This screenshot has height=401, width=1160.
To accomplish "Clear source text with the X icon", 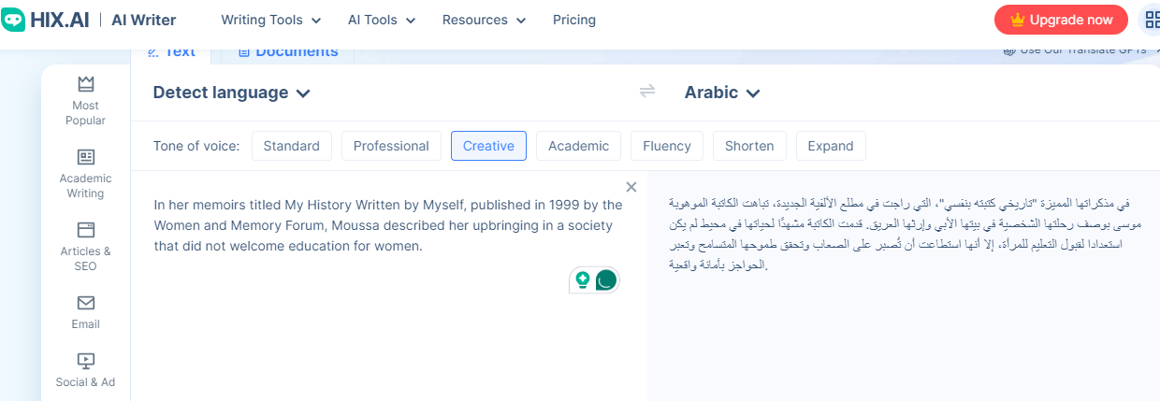I will pyautogui.click(x=631, y=187).
